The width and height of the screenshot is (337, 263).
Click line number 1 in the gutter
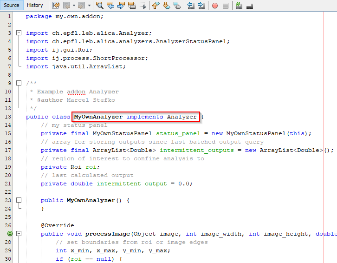coord(9,16)
